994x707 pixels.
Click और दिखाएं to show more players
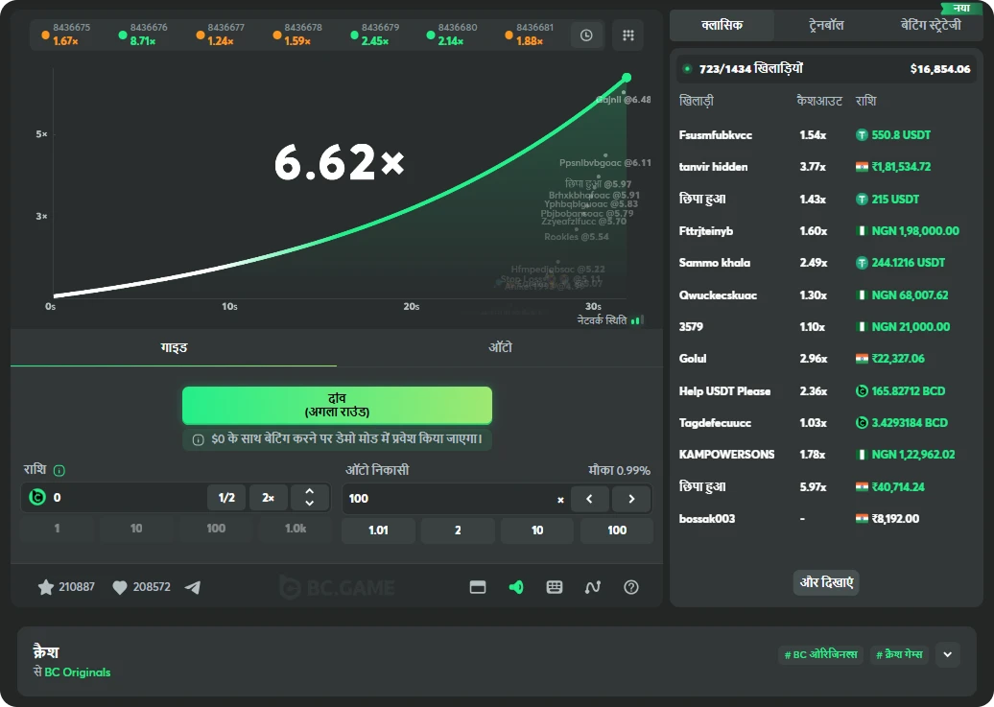pyautogui.click(x=826, y=582)
